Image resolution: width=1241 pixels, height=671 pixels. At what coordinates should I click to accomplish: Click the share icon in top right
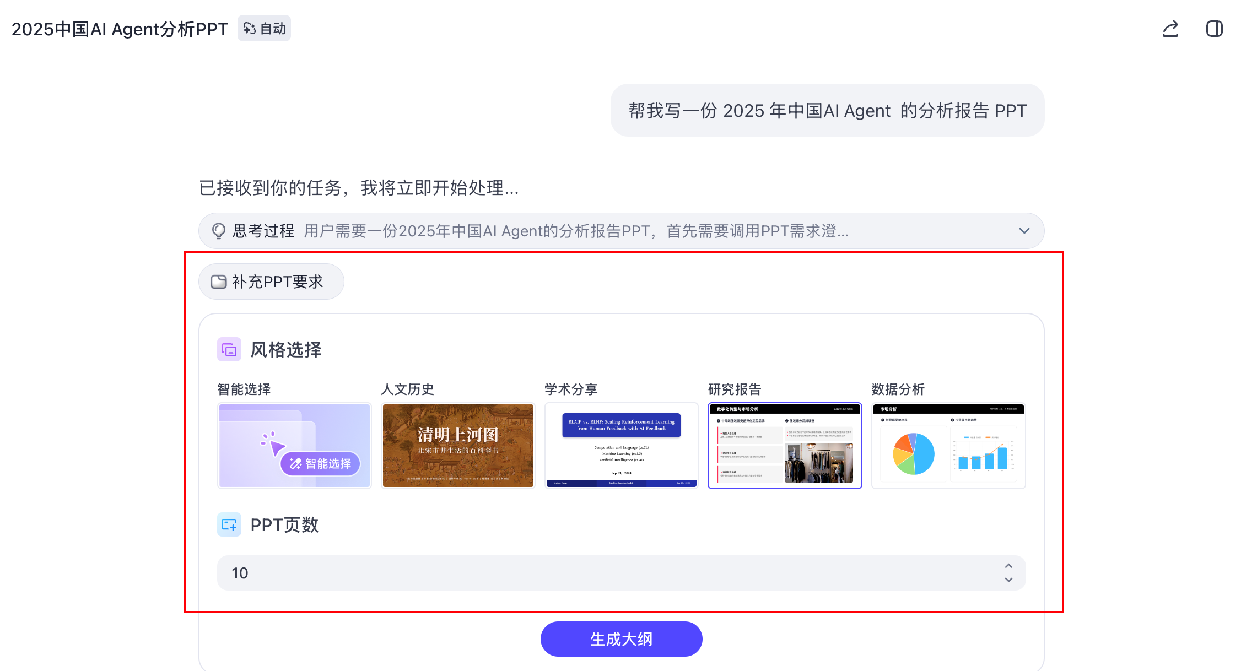coord(1170,29)
